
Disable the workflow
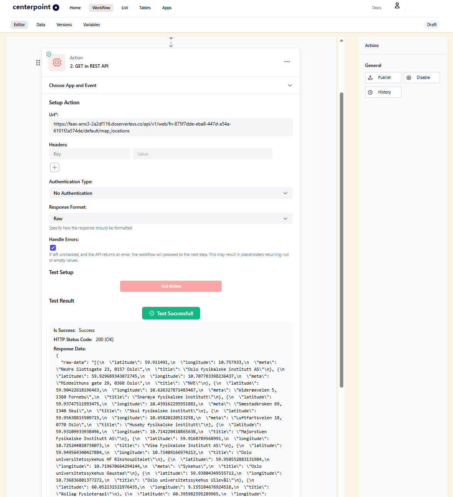422,77
